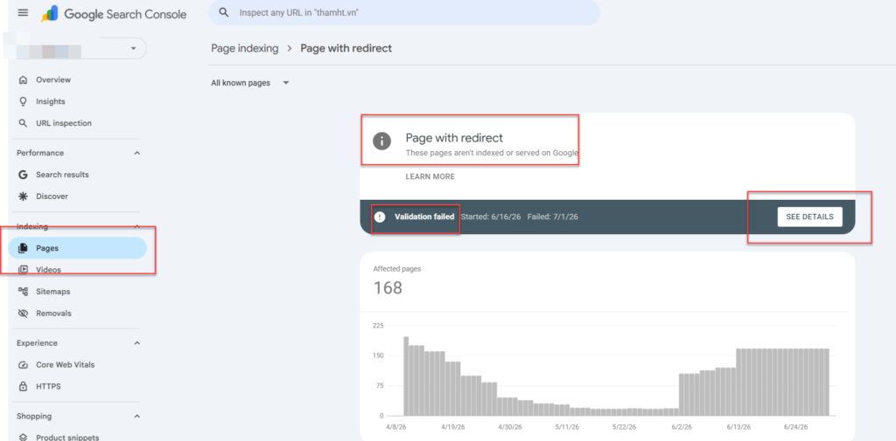Viewport: 896px width, 441px height.
Task: Click the Google G Search results icon
Action: click(x=23, y=175)
